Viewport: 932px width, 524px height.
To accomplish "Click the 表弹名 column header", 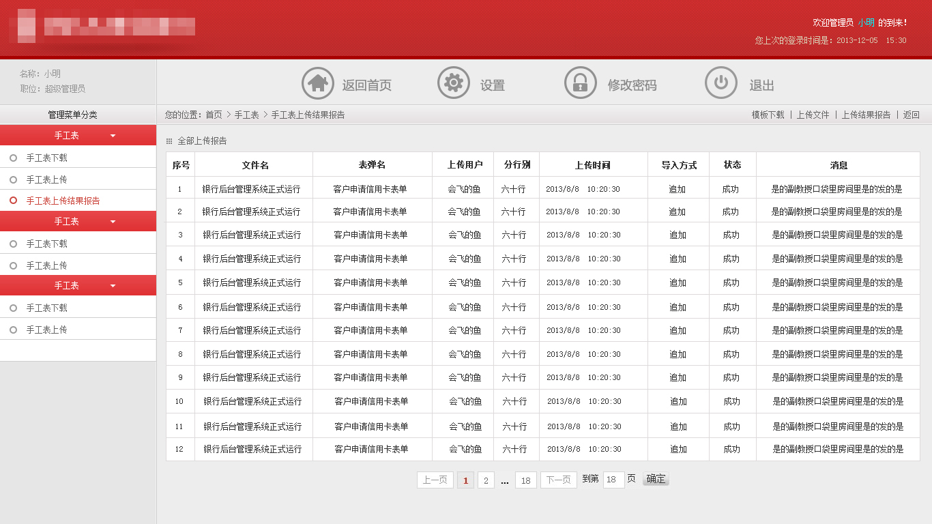I will (372, 165).
